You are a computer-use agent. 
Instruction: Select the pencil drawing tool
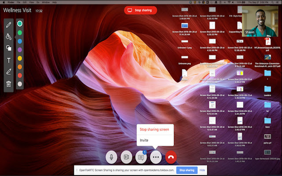(x=8, y=24)
